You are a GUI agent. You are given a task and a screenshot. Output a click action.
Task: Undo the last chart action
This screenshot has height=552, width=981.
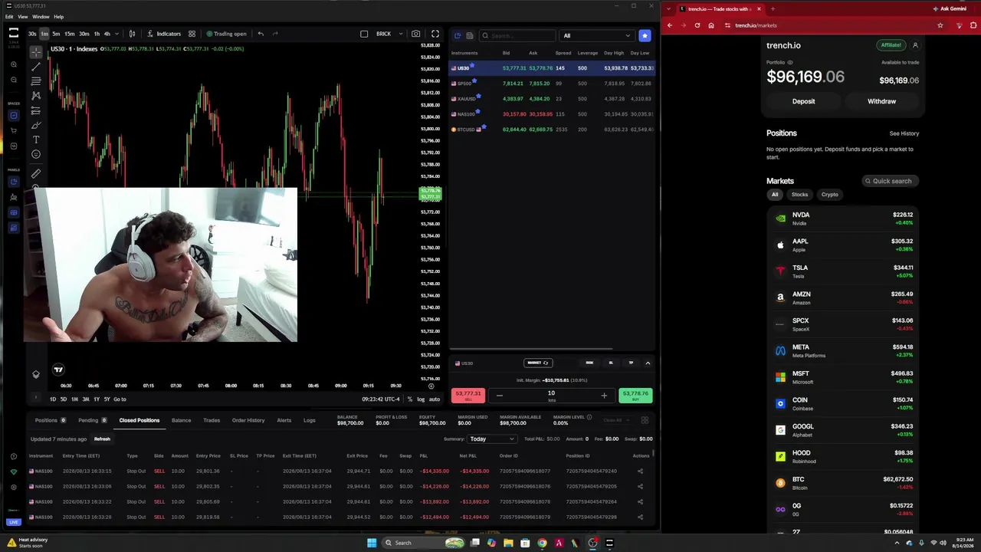(261, 34)
